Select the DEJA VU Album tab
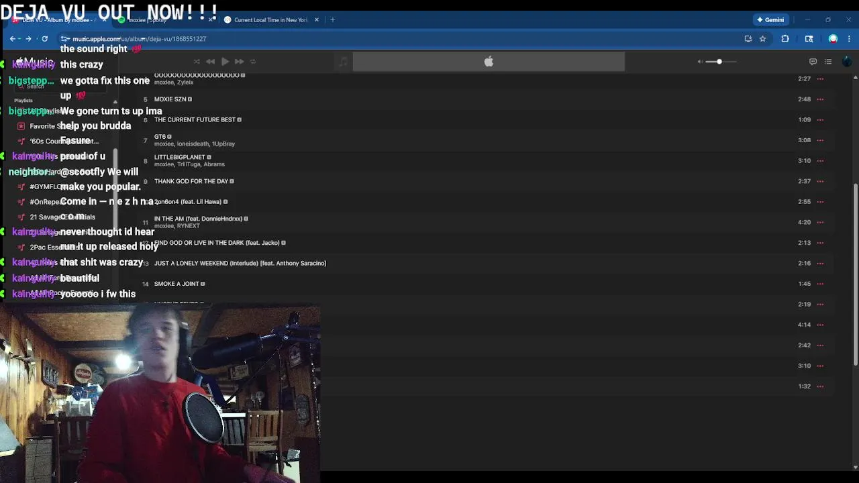859x483 pixels. click(57, 20)
